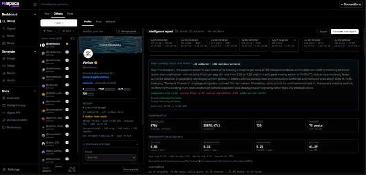Open Xintel in the sidebar
366x175 pixels.
pyautogui.click(x=11, y=21)
